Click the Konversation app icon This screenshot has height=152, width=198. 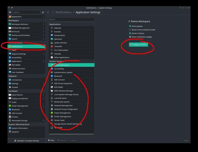click(52, 35)
